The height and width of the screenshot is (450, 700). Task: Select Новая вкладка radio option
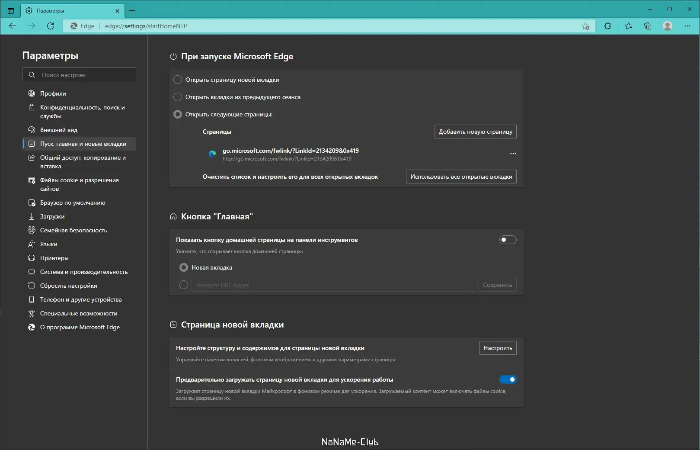coord(184,267)
